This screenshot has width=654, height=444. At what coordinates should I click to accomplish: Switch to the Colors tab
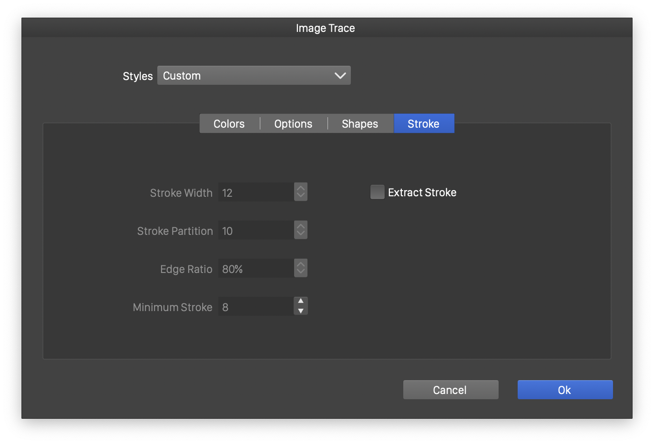[x=229, y=124]
